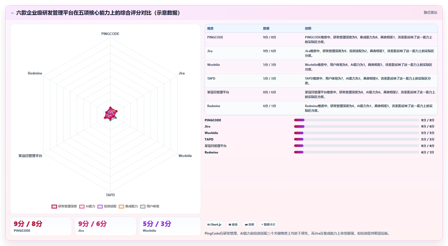Click the Redmine axis label on the radar
The height and width of the screenshot is (246, 448).
point(35,73)
